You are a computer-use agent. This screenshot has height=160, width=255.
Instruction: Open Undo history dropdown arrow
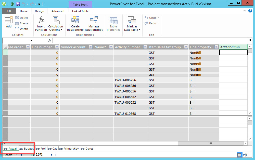pyautogui.click(x=28, y=4)
